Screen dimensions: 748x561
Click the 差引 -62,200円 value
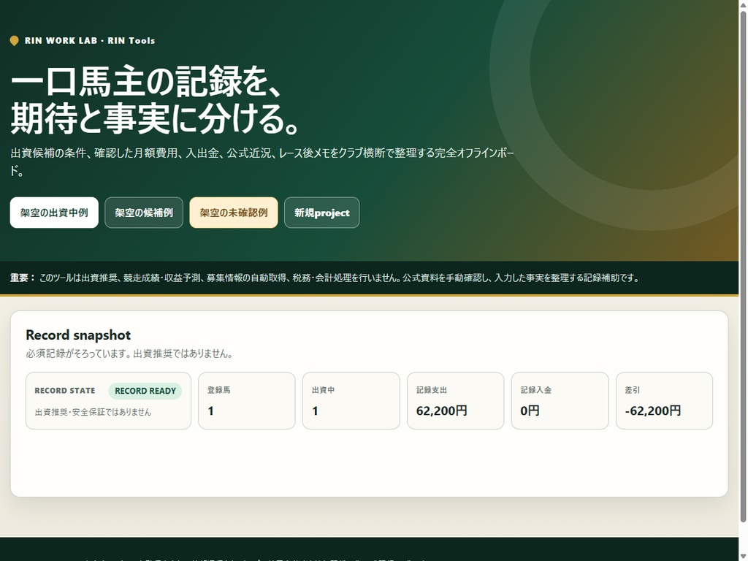pos(652,411)
